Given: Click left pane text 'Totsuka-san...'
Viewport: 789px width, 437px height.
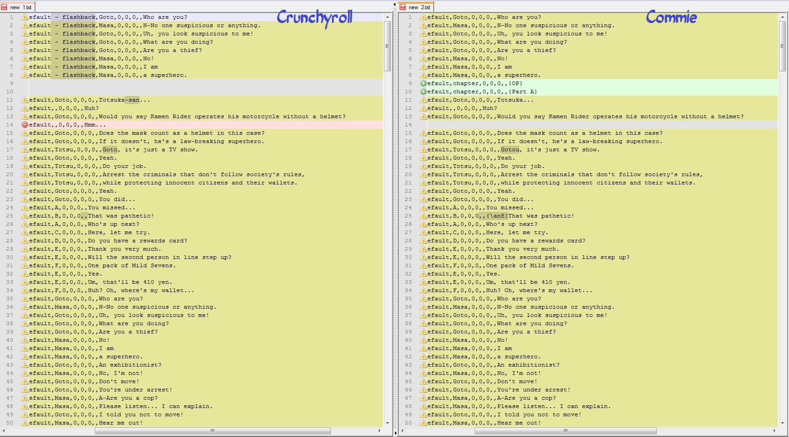Looking at the screenshot, I should [x=124, y=100].
